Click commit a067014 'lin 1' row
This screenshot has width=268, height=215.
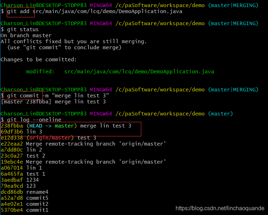point(21,168)
